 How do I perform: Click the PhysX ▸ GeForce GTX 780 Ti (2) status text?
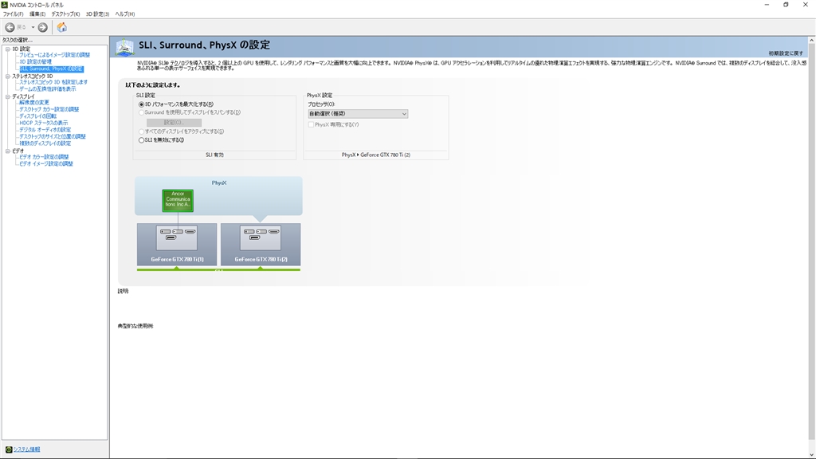click(376, 155)
